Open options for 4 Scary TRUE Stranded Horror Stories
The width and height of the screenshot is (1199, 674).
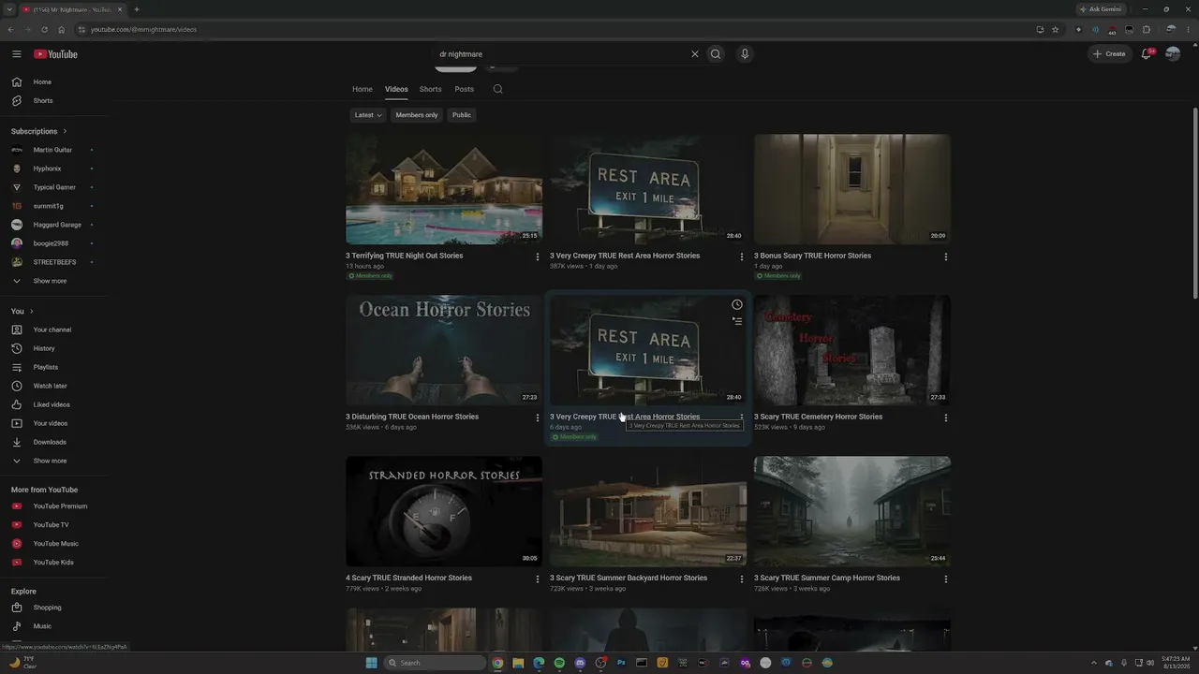(537, 579)
